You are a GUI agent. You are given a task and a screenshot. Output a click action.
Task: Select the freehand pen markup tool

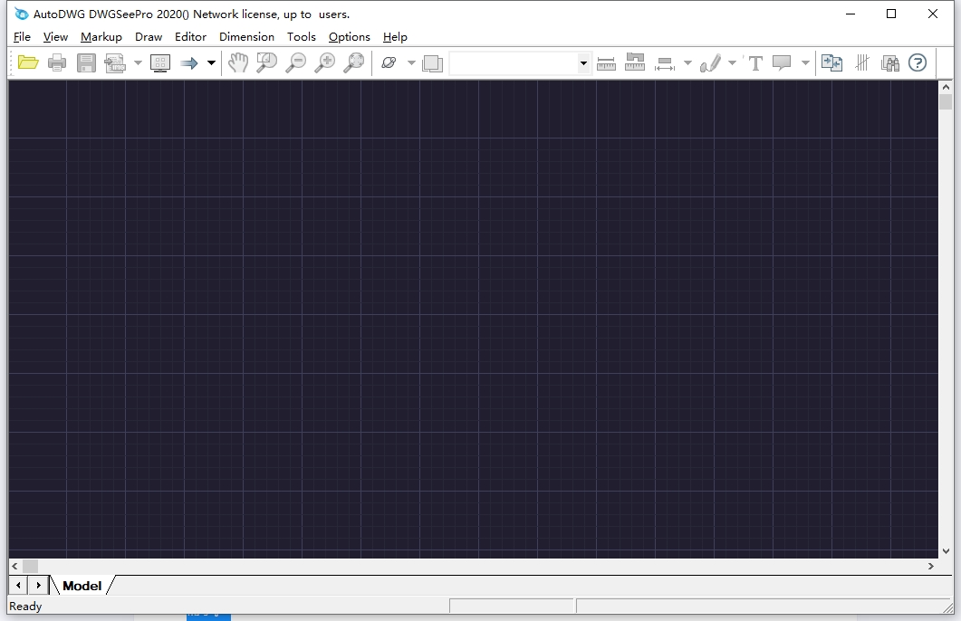[x=710, y=62]
